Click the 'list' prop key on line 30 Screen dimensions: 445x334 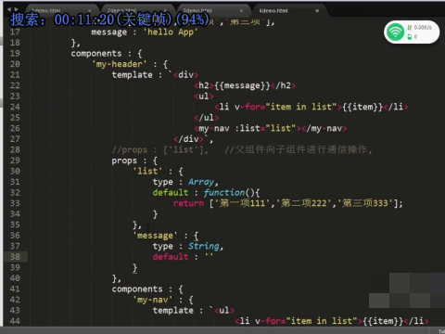pyautogui.click(x=147, y=171)
